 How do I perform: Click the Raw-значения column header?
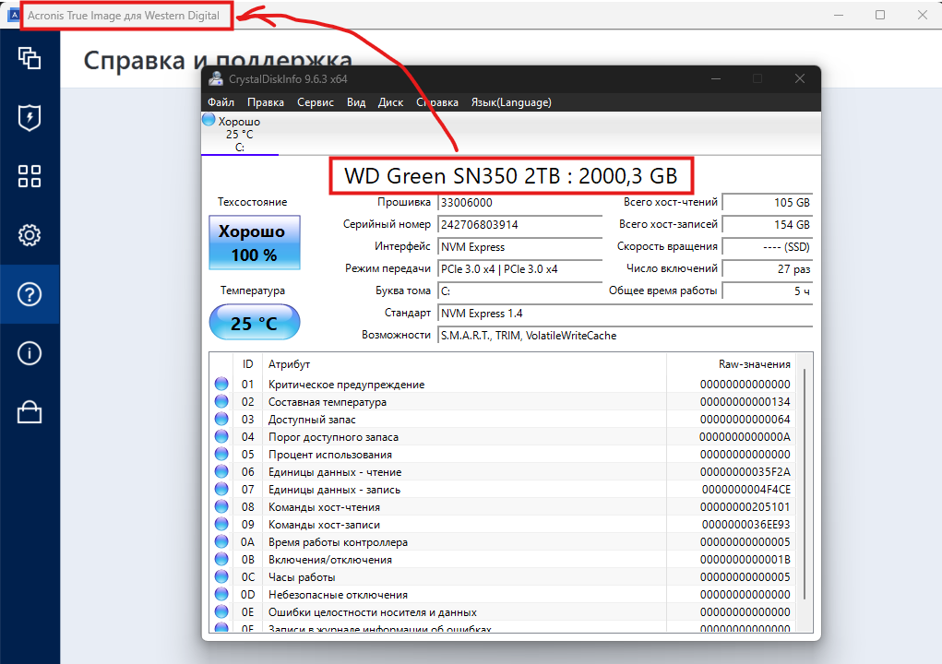[x=754, y=364]
